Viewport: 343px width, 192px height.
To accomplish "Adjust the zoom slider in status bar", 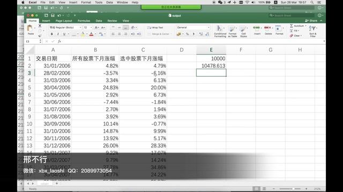I will tap(290, 189).
